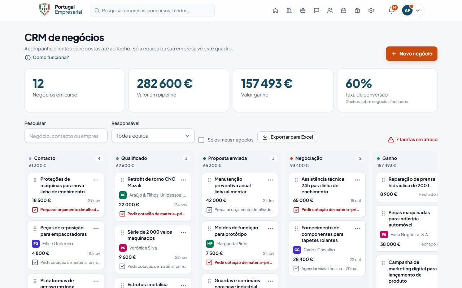Focus the top search bar for empresas, concursos, fundos

click(152, 10)
